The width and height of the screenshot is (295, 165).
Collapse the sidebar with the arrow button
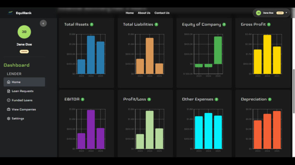point(43,23)
